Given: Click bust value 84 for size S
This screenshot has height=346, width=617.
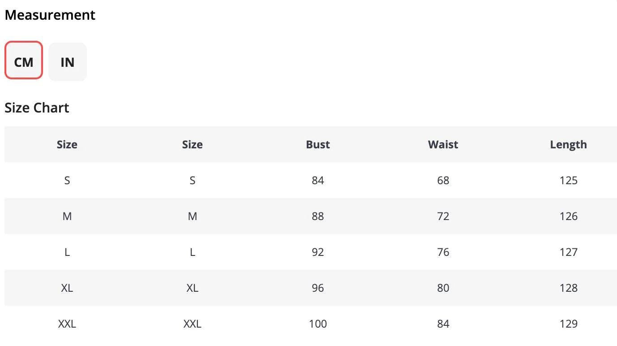Looking at the screenshot, I should [318, 180].
